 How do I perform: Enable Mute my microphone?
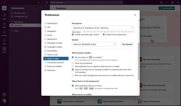(73, 63)
